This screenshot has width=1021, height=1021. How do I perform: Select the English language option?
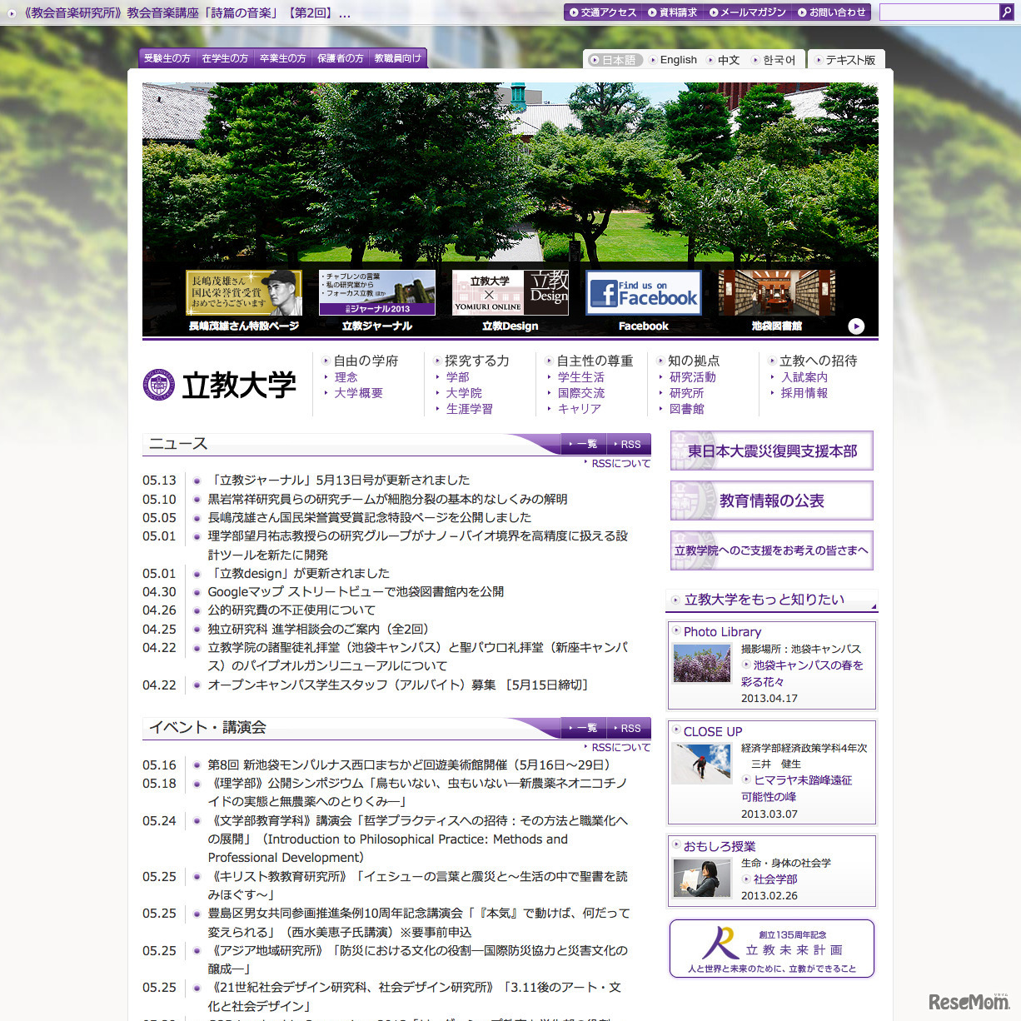(x=677, y=59)
